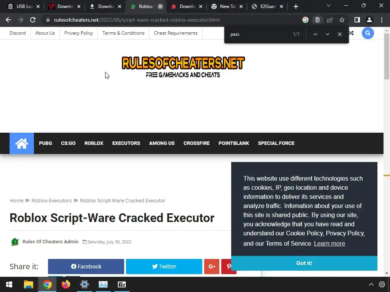Click the find-in-page lens icon in the address bar
The width and height of the screenshot is (390, 292).
point(318,20)
